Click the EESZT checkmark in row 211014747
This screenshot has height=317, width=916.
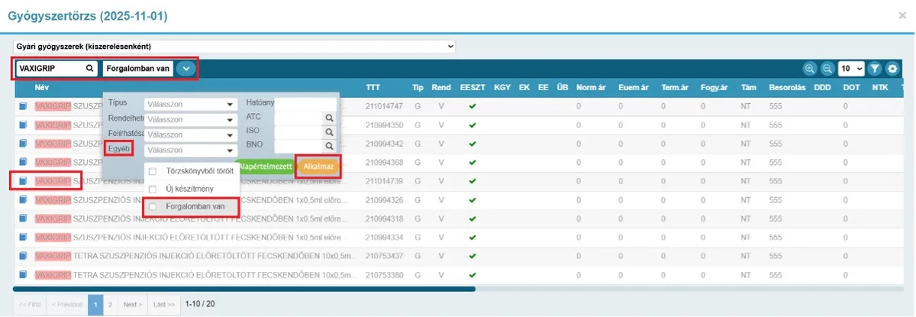(x=473, y=106)
